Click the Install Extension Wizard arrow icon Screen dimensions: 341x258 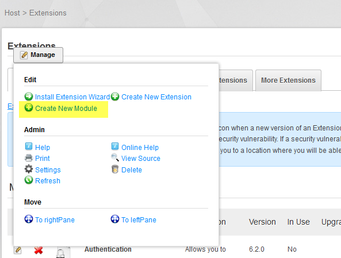click(x=29, y=97)
